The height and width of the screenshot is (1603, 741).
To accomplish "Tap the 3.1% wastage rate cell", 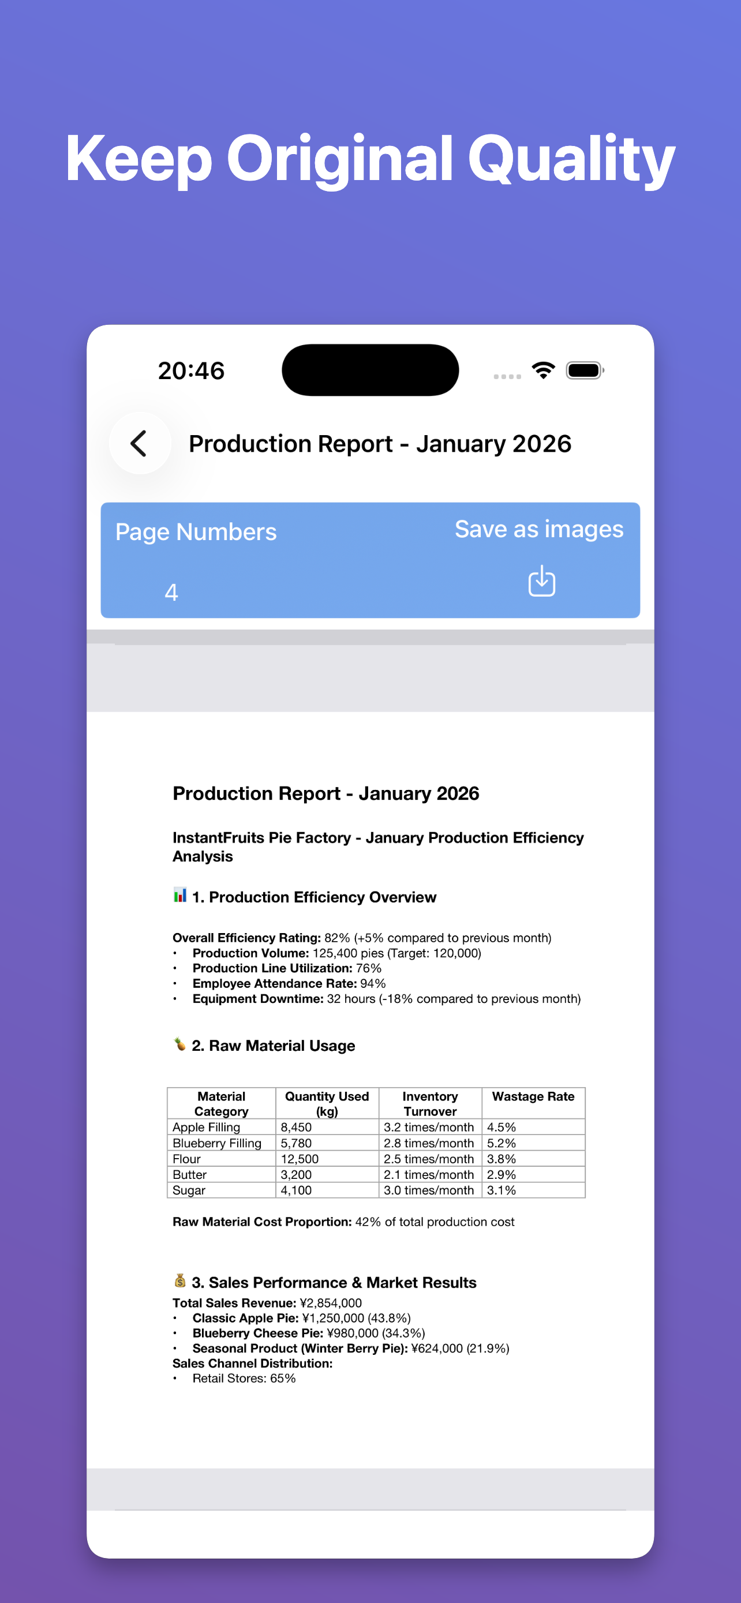I will click(533, 1190).
